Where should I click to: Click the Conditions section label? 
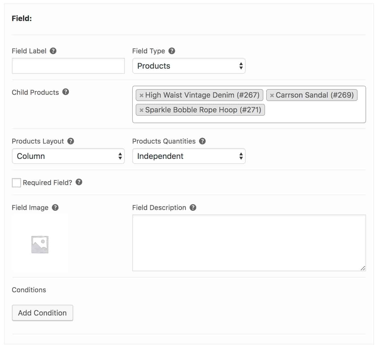[29, 290]
